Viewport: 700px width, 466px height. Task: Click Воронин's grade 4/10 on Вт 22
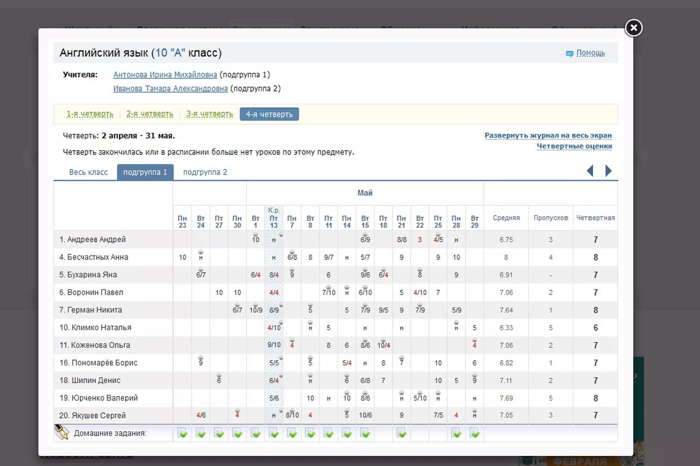[x=420, y=292]
